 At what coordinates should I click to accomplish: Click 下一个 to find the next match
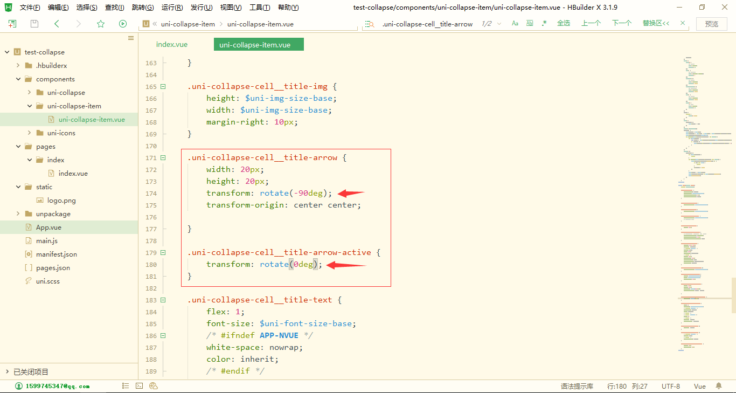point(621,24)
